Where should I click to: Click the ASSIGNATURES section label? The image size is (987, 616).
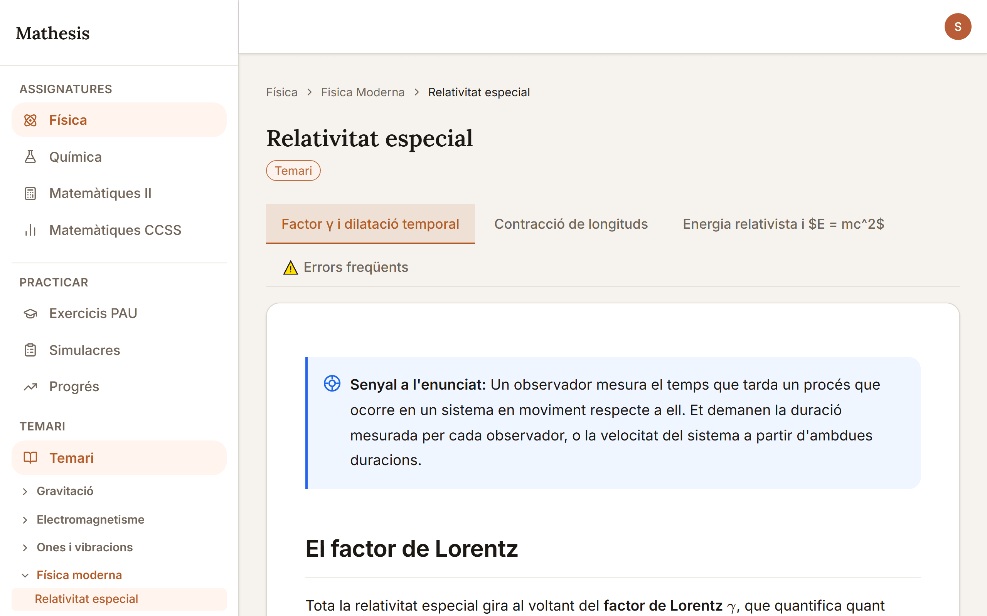tap(66, 89)
